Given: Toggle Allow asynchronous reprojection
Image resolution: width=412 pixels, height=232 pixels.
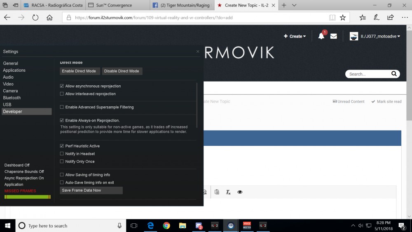Looking at the screenshot, I should (x=62, y=86).
